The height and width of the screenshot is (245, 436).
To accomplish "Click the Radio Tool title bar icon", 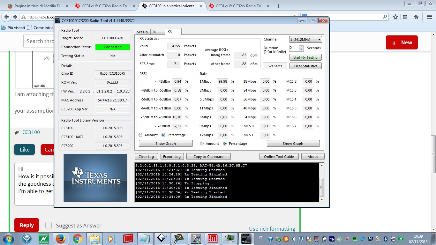I will coord(57,21).
